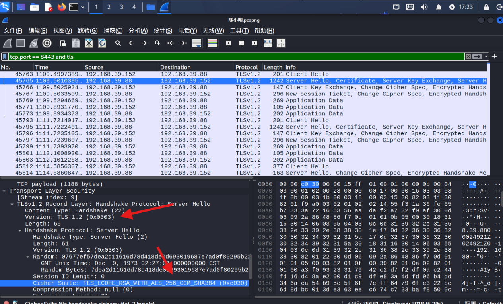Stop the running packet capture
Screen dimensions: 503x304
click(21, 43)
